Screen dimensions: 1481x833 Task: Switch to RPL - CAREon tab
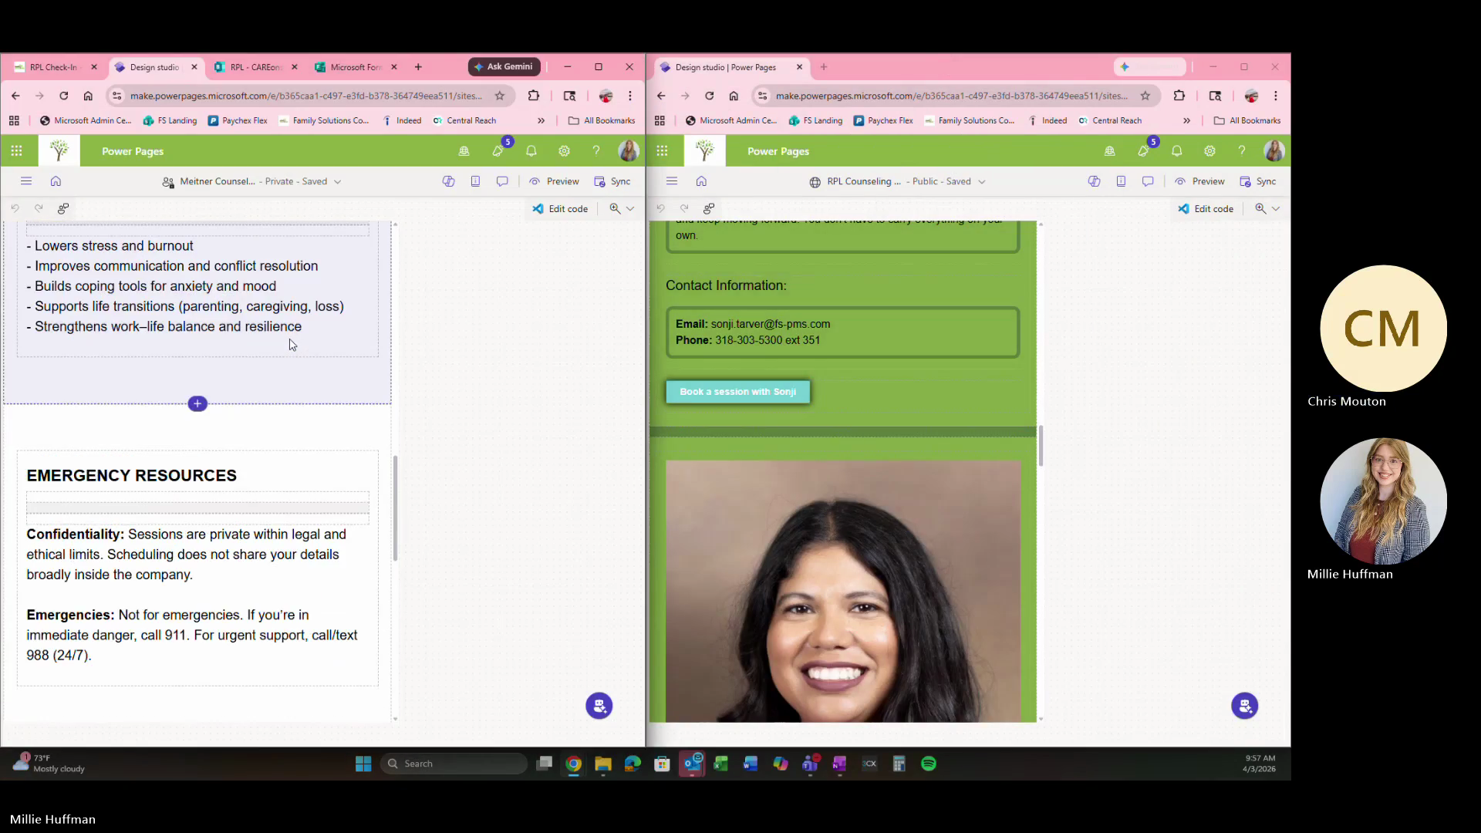pyautogui.click(x=256, y=67)
